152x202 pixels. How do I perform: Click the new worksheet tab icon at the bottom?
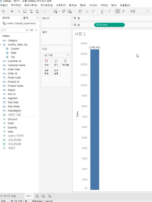point(37,196)
